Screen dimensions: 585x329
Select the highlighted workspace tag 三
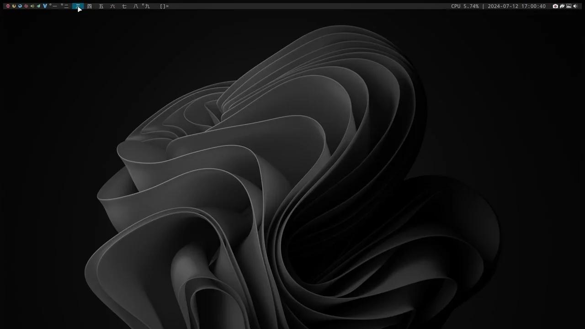[x=78, y=6]
